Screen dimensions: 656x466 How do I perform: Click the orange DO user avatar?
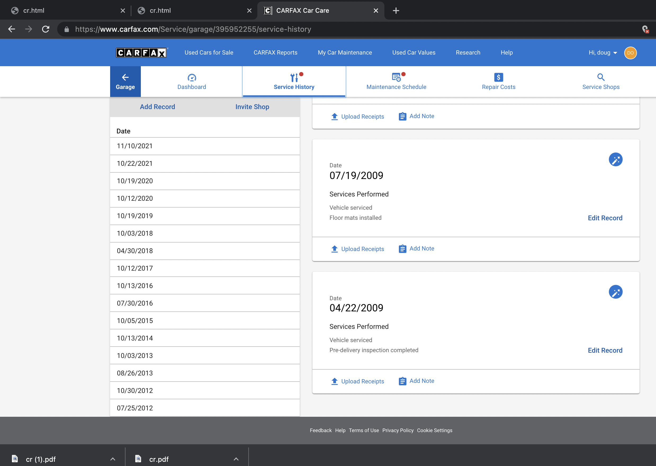(630, 53)
